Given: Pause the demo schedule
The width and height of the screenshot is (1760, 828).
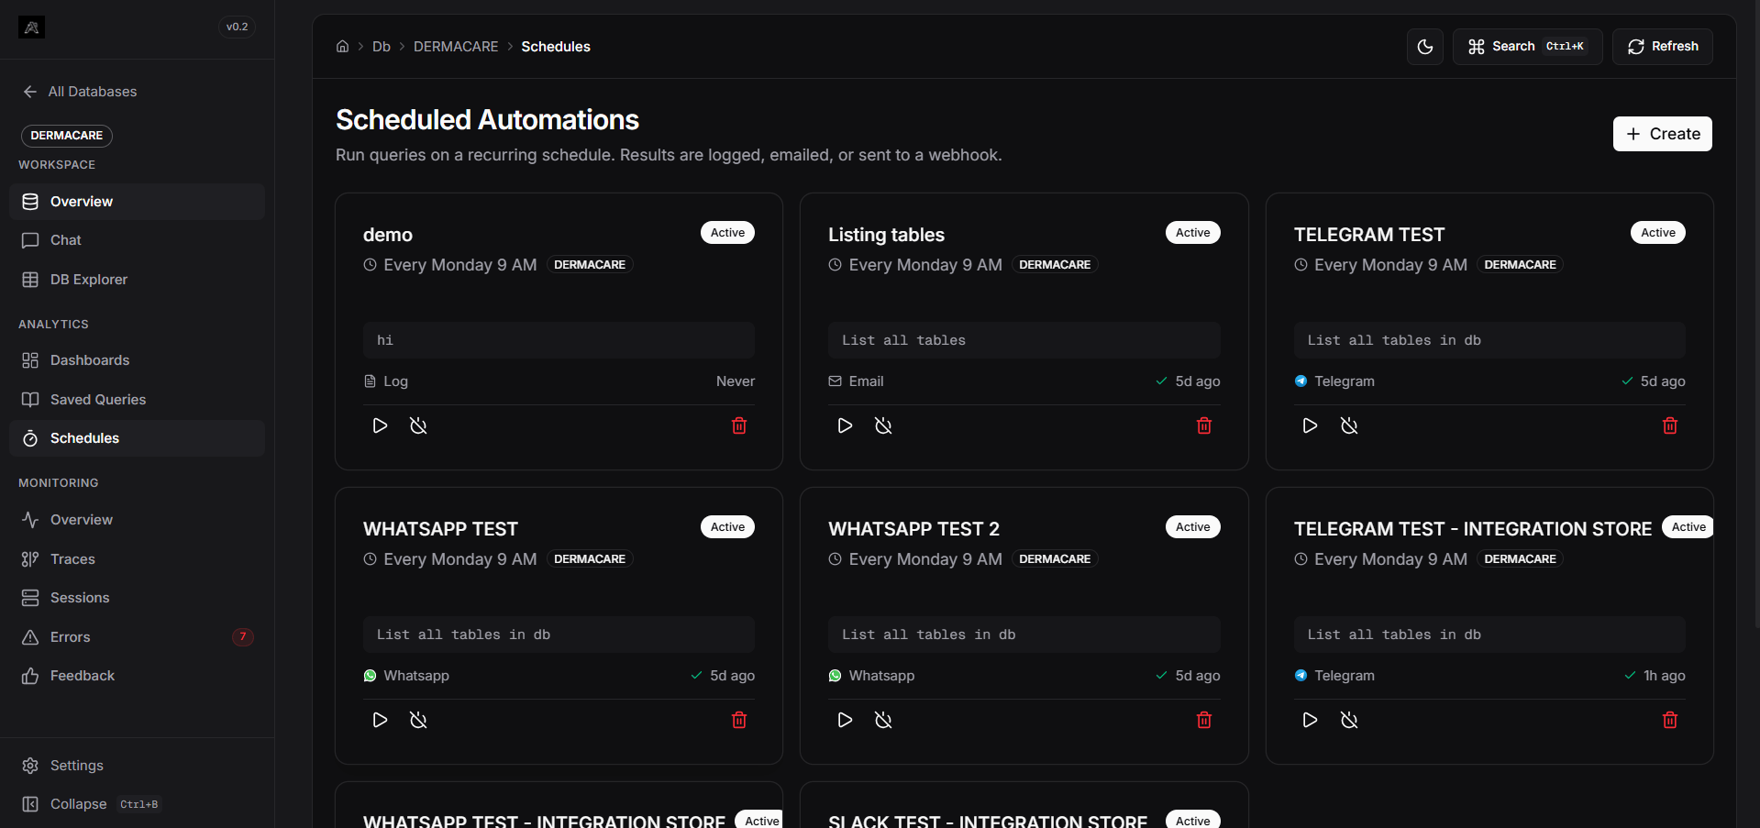Looking at the screenshot, I should coord(418,425).
